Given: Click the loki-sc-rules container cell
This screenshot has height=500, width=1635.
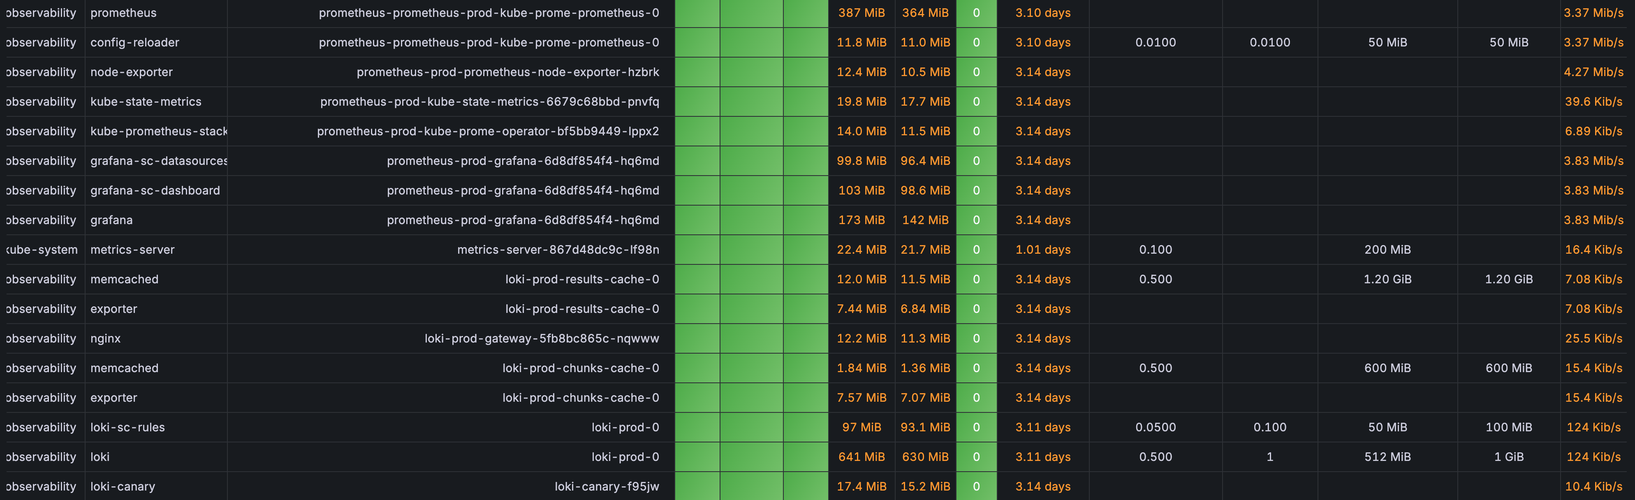Looking at the screenshot, I should coord(127,428).
